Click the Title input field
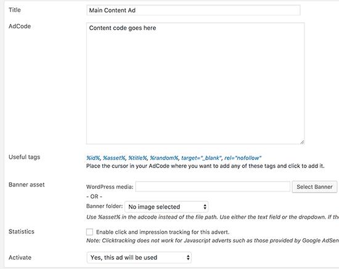Viewport: 339px width, 269px height. tap(194, 10)
